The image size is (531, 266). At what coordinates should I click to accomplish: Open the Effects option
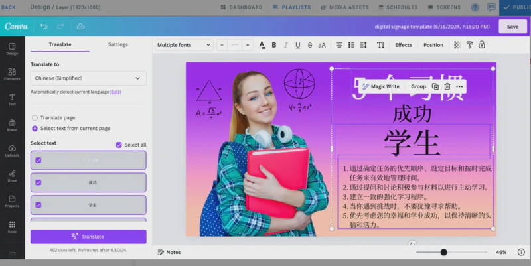point(404,45)
